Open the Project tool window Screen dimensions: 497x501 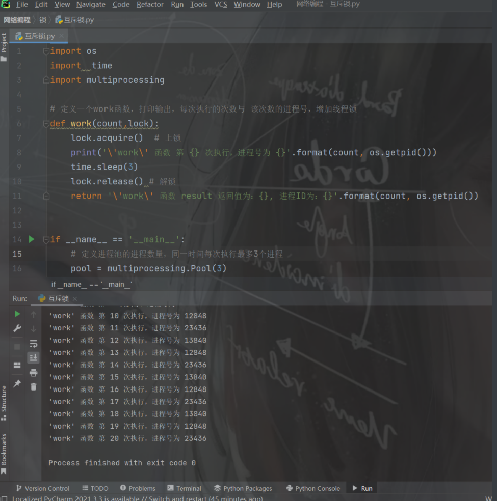(x=4, y=47)
